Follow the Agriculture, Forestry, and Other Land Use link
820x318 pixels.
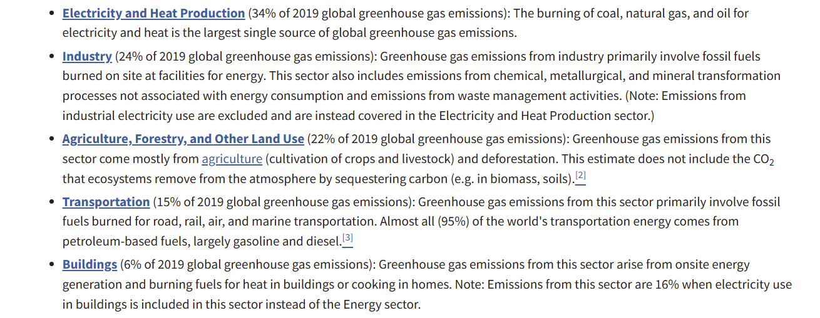coord(183,139)
